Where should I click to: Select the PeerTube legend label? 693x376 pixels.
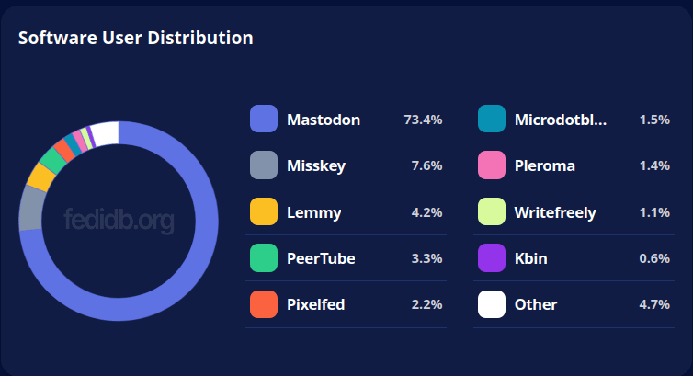coord(321,258)
